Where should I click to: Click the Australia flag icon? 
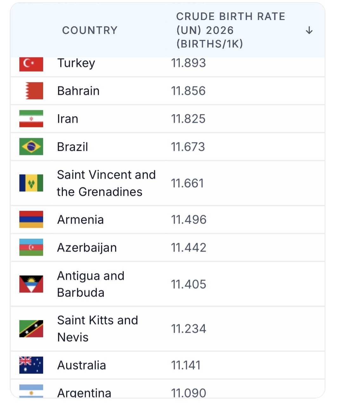[31, 365]
